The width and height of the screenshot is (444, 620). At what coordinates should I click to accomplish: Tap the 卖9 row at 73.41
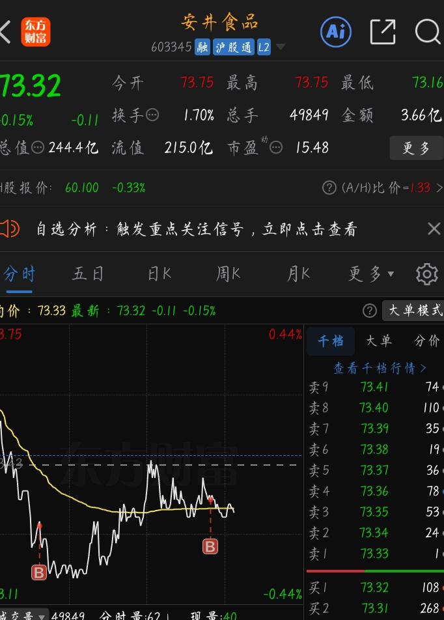[x=375, y=387]
